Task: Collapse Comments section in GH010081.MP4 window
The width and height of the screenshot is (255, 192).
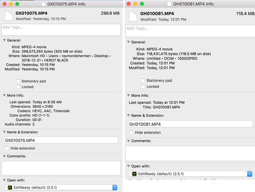Action: (128, 141)
